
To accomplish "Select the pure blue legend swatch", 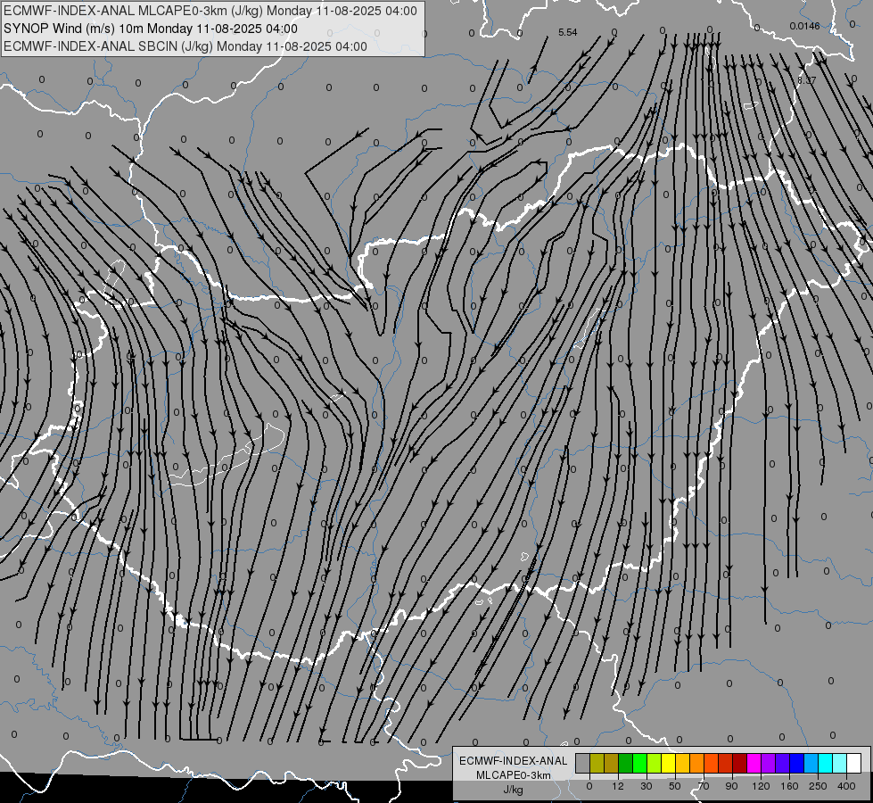I will point(797,763).
